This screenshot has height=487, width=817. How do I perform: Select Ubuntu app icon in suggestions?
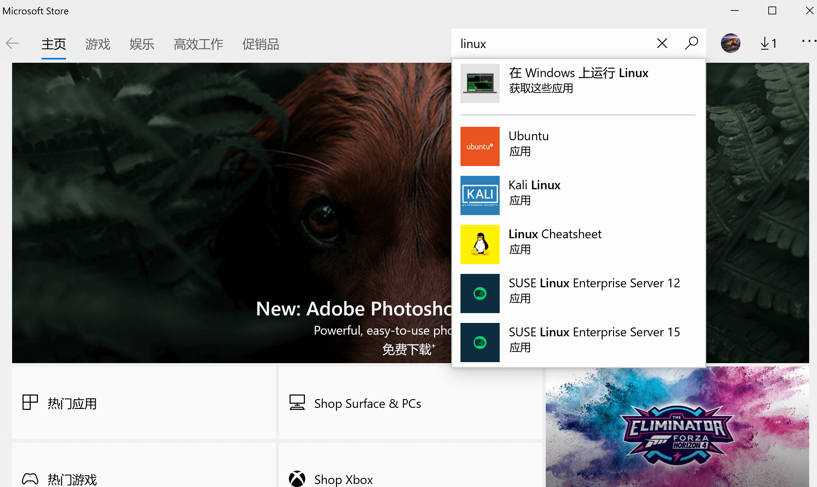(480, 146)
